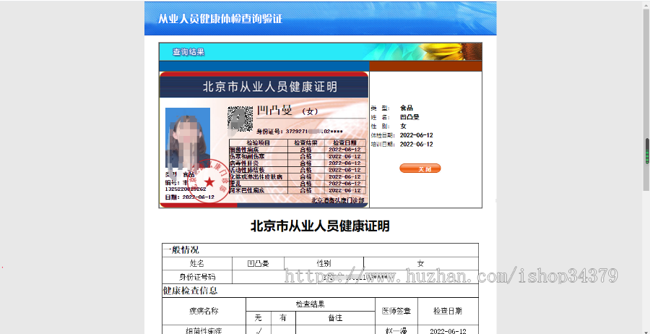
Task: Click the 无 sub-column header
Action: (x=259, y=318)
